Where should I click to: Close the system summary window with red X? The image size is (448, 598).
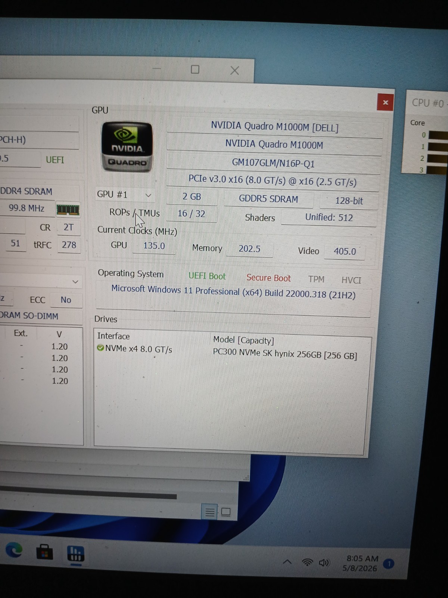(x=386, y=102)
